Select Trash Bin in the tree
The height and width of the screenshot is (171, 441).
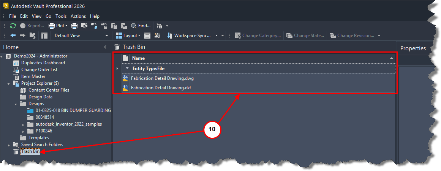click(30, 152)
